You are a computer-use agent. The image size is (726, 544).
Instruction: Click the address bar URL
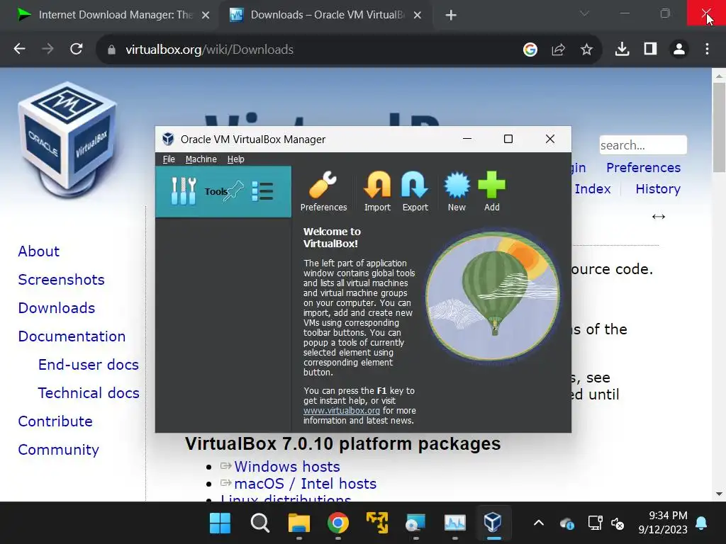[209, 50]
